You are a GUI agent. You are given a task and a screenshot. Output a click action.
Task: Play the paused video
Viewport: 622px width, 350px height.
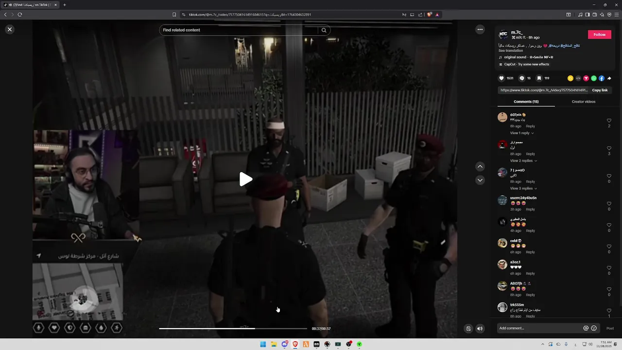(246, 179)
